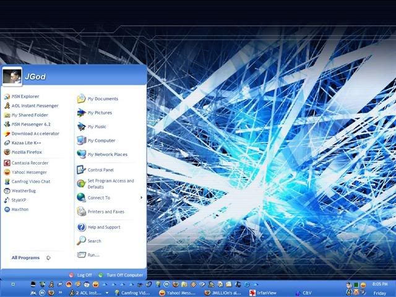Screen dimensions: 396x297
Task: Click the Log Off button
Action: (80, 275)
